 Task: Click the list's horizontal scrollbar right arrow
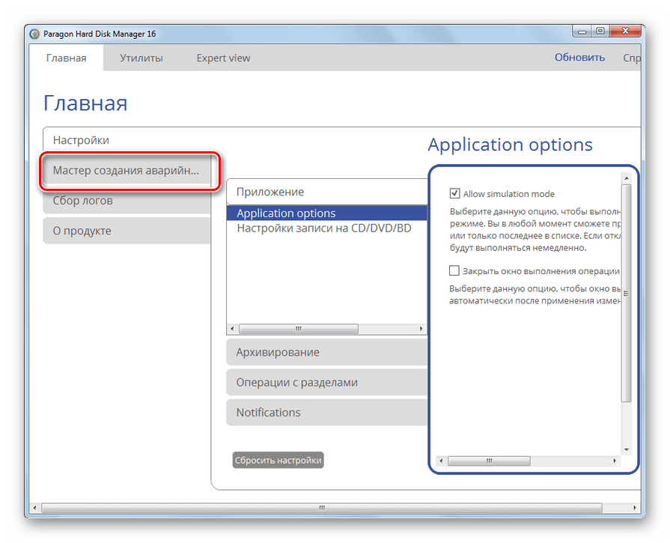point(421,328)
